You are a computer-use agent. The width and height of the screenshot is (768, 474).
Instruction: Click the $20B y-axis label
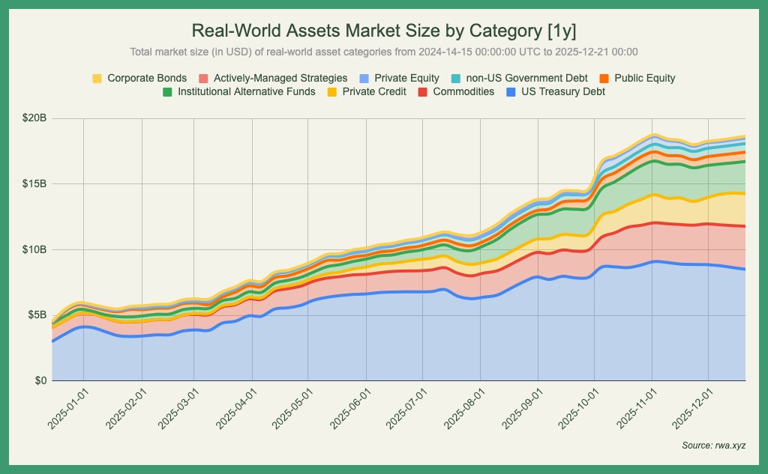pos(34,118)
